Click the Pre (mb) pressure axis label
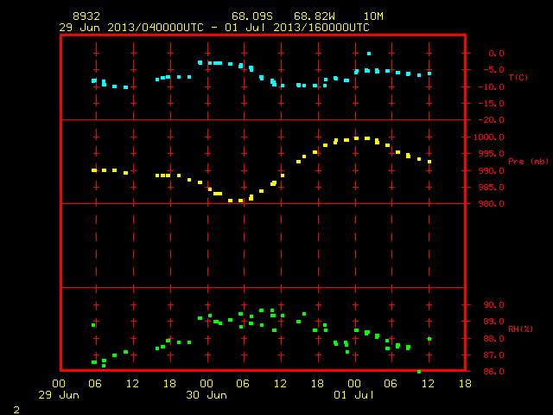Image resolution: width=553 pixels, height=415 pixels. pos(528,162)
